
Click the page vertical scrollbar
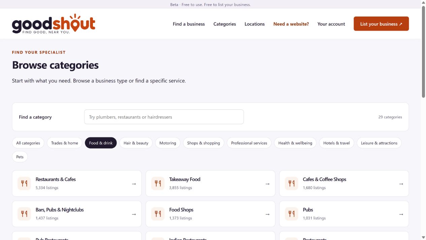(423, 52)
